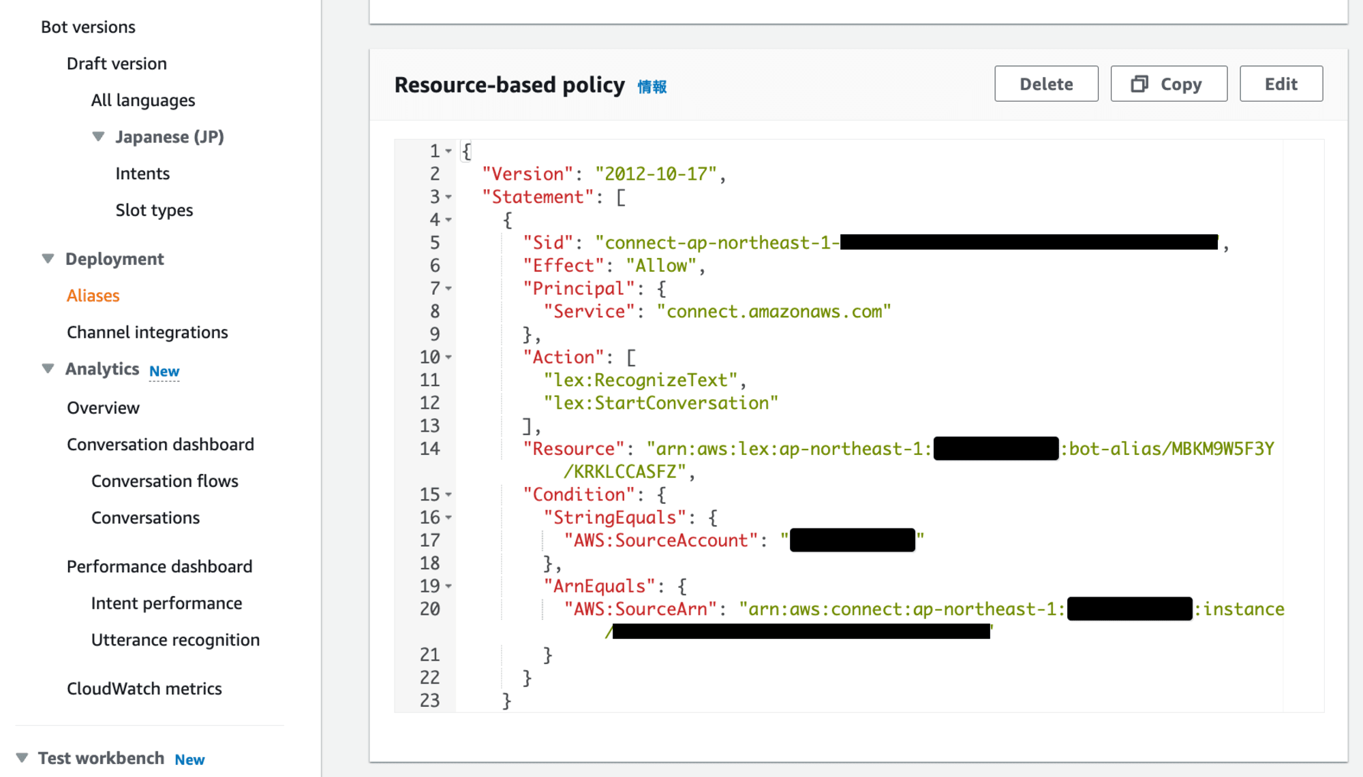The width and height of the screenshot is (1363, 777).
Task: Open CloudWatch metrics
Action: (144, 688)
